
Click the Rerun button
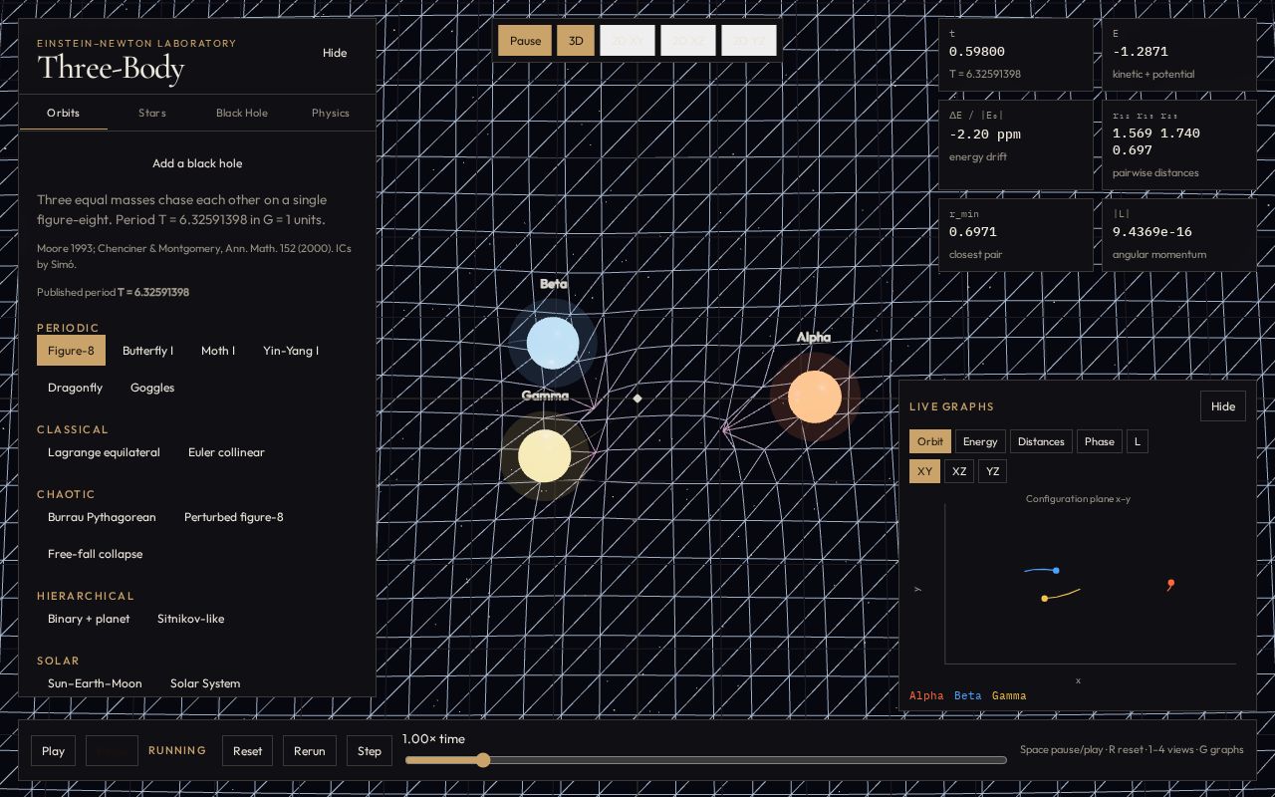310,751
